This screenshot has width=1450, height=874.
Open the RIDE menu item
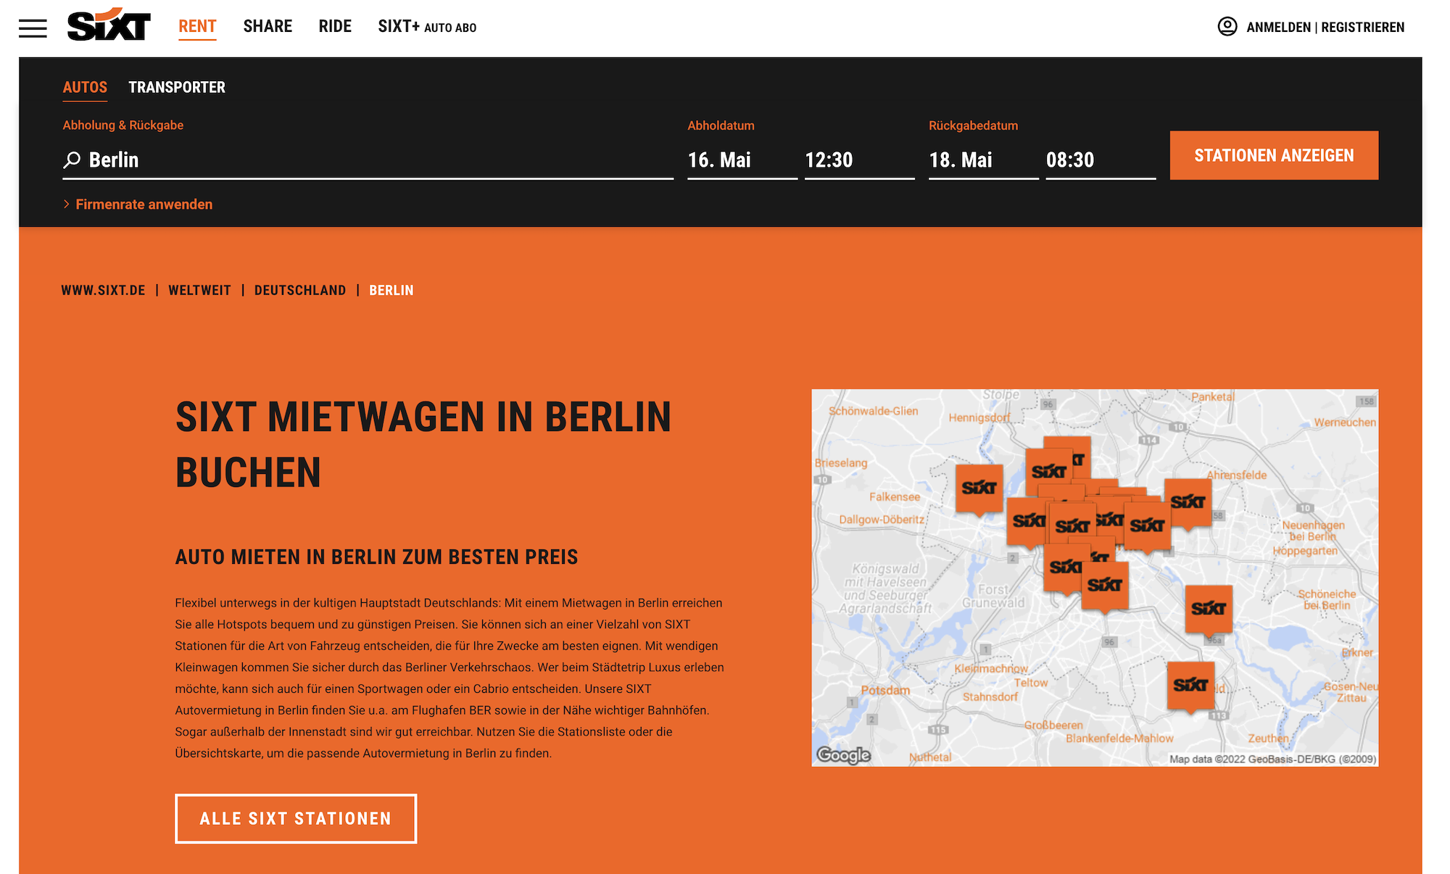[x=335, y=27]
